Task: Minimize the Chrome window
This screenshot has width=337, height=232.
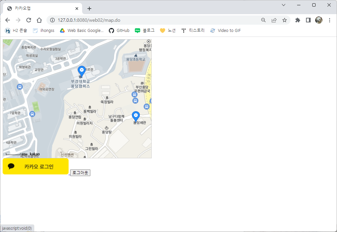Action: point(299,5)
